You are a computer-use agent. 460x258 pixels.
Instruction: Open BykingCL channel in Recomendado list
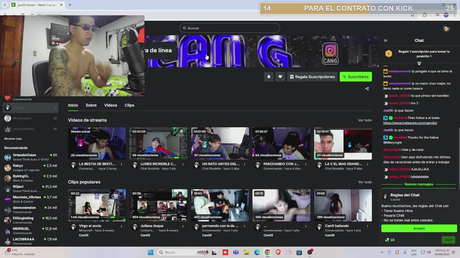click(31, 178)
